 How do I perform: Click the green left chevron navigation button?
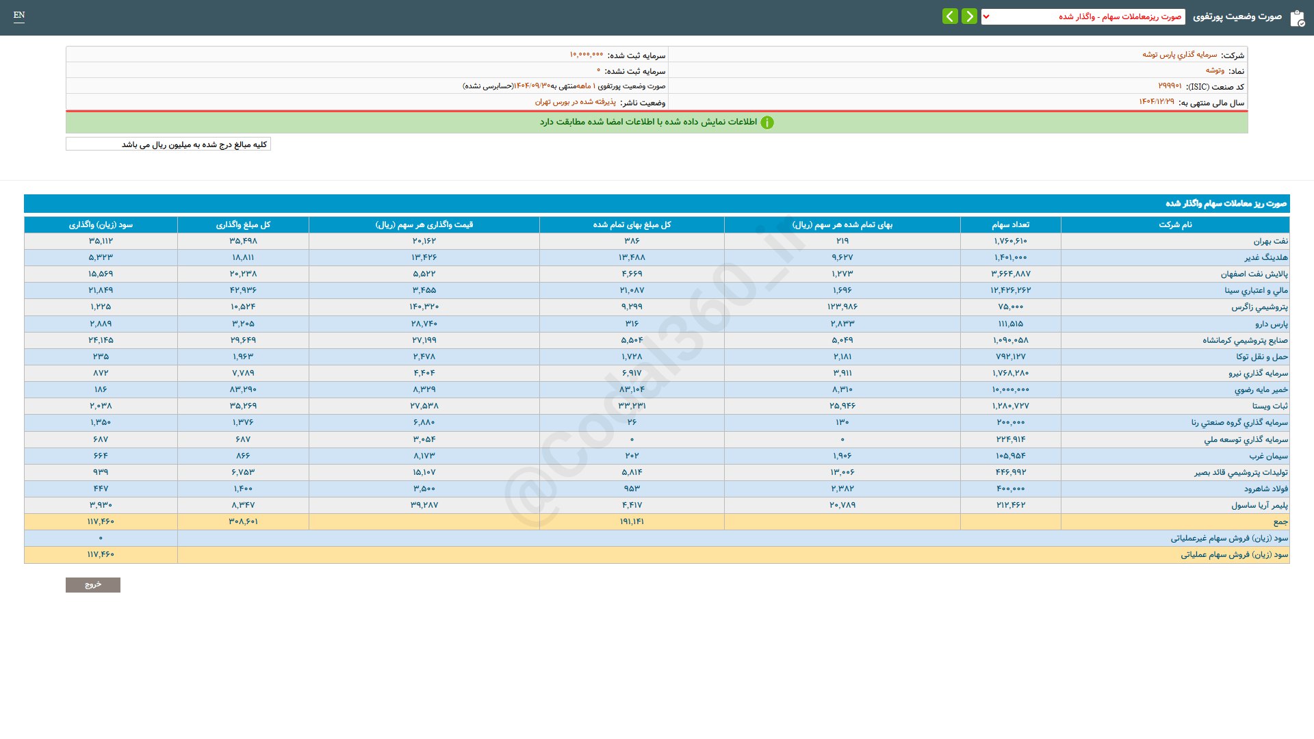click(950, 16)
